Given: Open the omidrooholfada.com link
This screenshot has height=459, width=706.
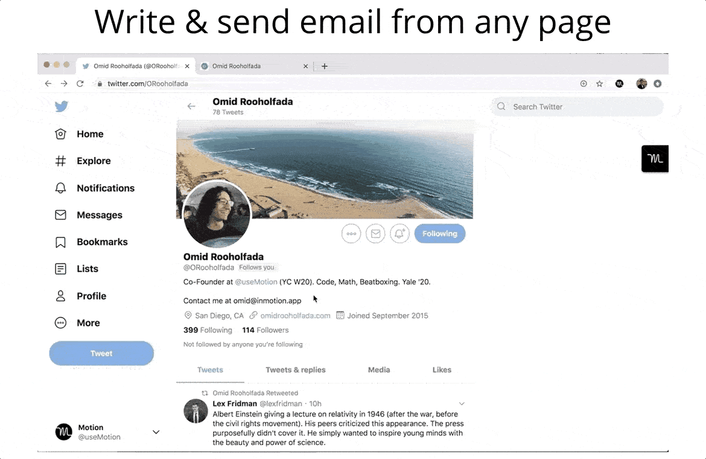Looking at the screenshot, I should (295, 316).
